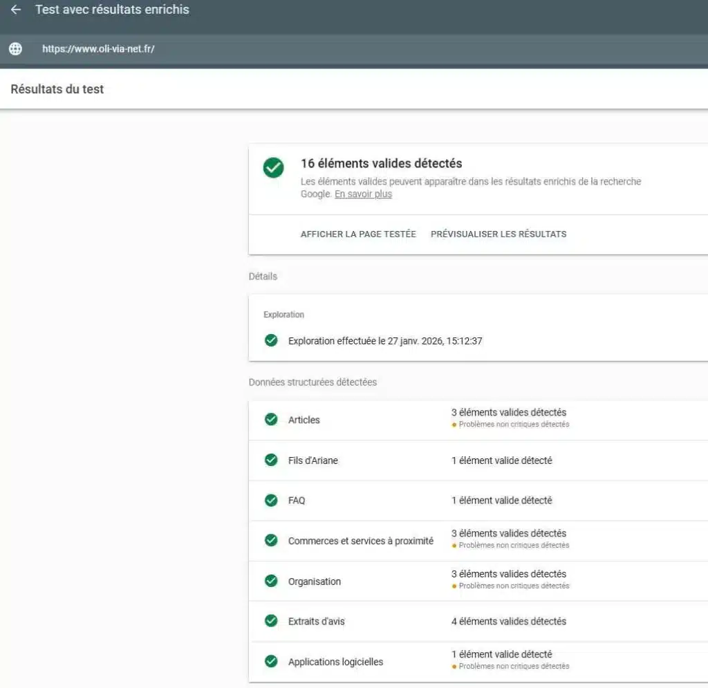This screenshot has height=688, width=708.
Task: Click the green checkmark beside FAQ
Action: [x=270, y=500]
